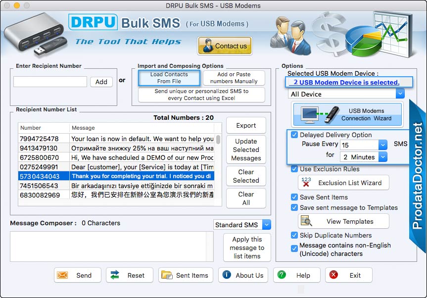
Task: Toggle Message contains non-English characters checkbox
Action: point(294,248)
